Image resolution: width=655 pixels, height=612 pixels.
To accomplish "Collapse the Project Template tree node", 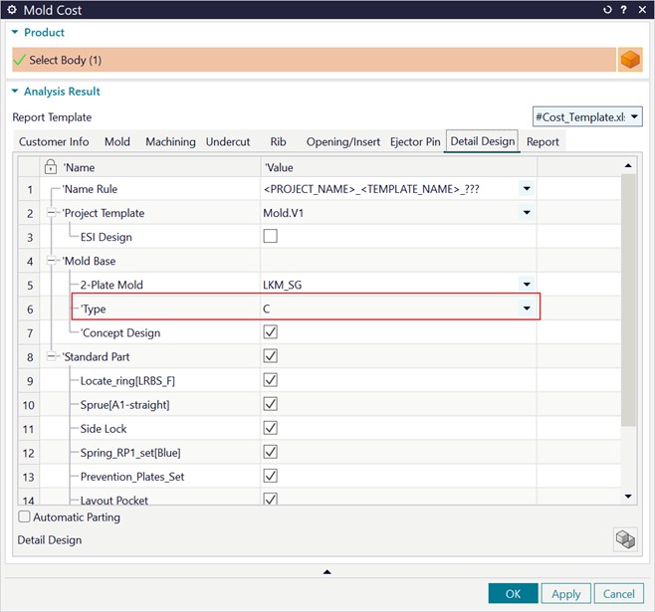I will 52,213.
